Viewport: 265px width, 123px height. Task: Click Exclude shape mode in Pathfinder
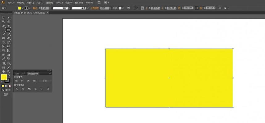34,81
